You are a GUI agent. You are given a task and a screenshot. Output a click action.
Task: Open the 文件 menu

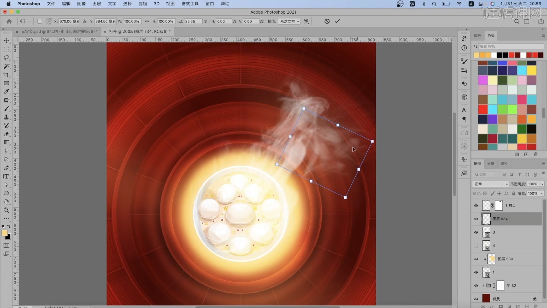[x=51, y=4]
